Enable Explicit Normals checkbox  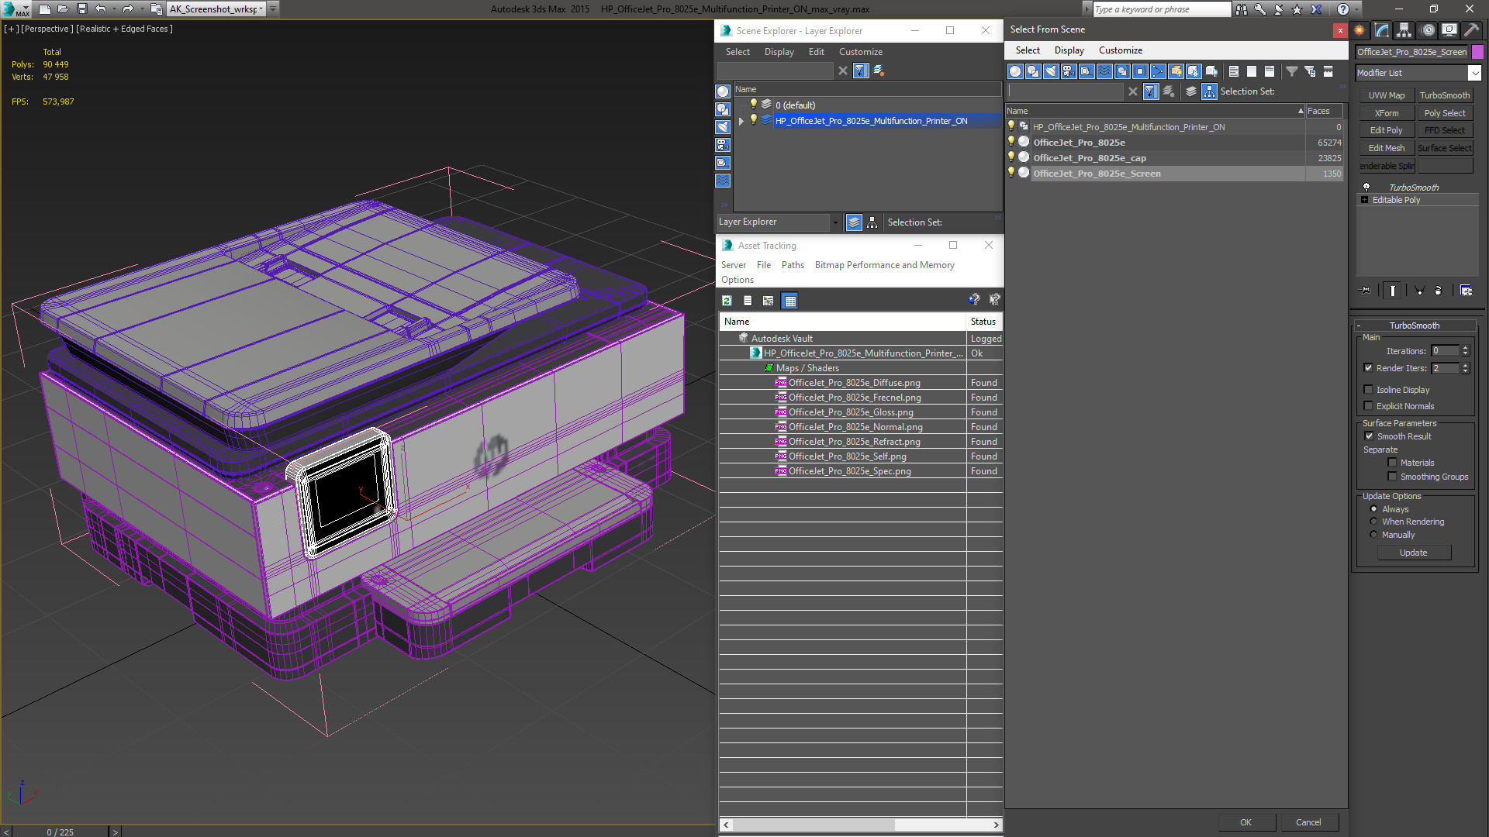pos(1369,406)
